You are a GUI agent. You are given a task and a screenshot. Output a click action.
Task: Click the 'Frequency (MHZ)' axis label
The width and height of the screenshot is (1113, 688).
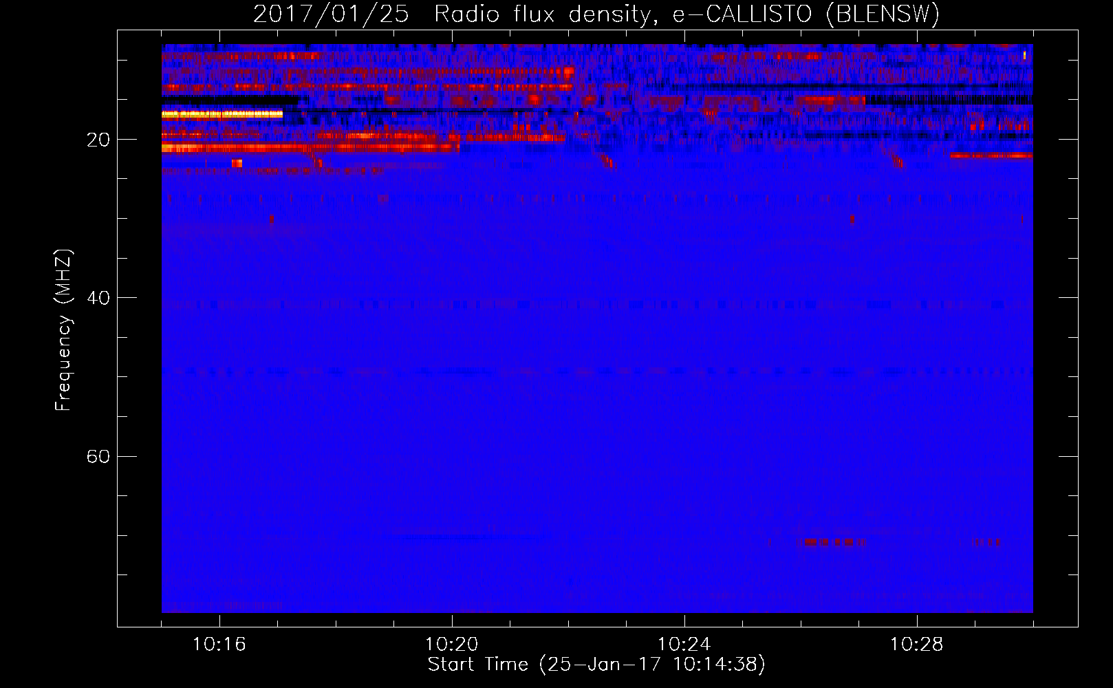coord(63,330)
